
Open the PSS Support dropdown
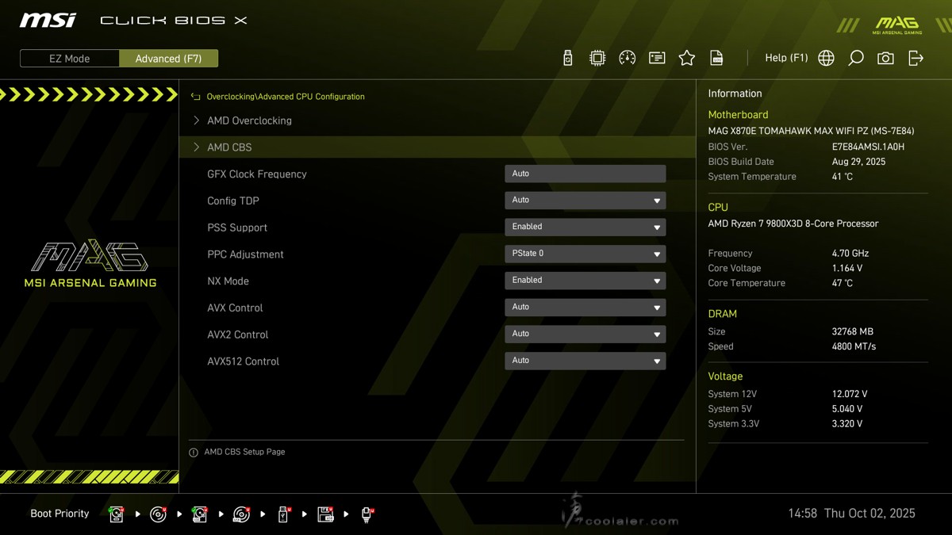point(585,227)
